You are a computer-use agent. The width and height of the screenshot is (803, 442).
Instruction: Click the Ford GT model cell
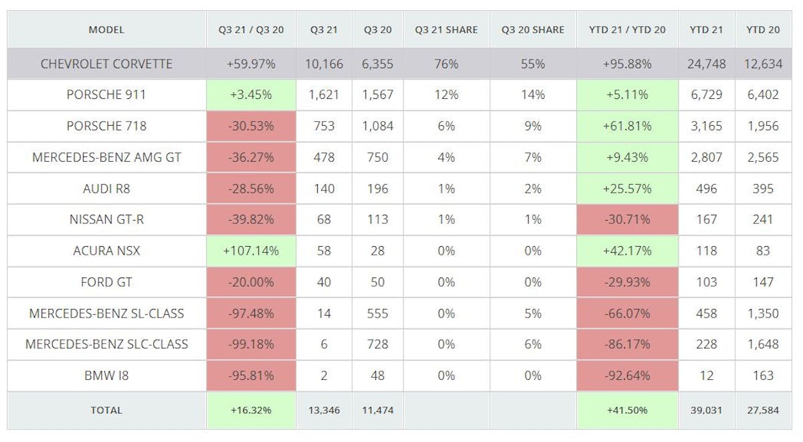point(106,282)
